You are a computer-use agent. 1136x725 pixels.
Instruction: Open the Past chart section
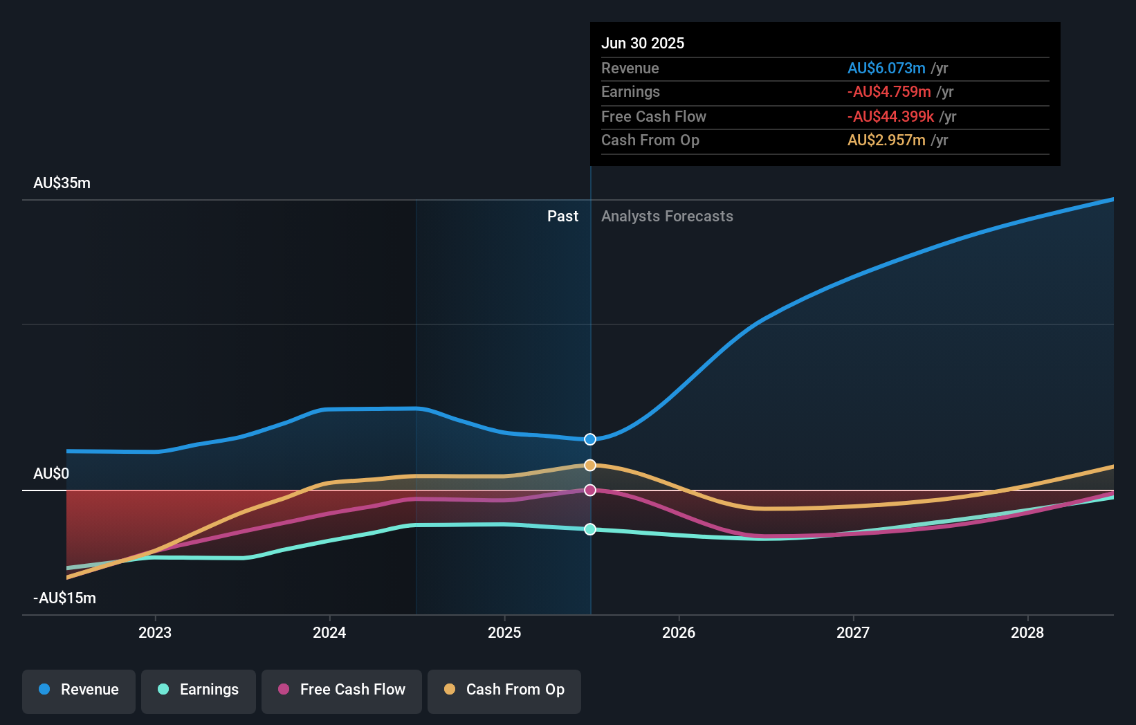click(562, 216)
